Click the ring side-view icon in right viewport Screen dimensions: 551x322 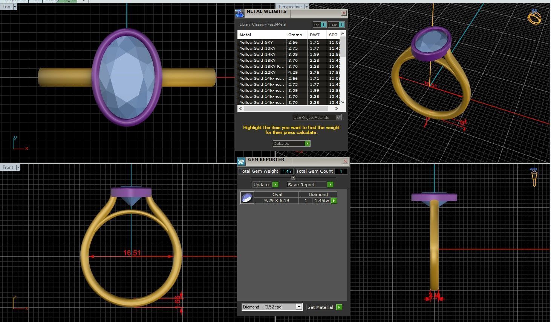pyautogui.click(x=534, y=177)
